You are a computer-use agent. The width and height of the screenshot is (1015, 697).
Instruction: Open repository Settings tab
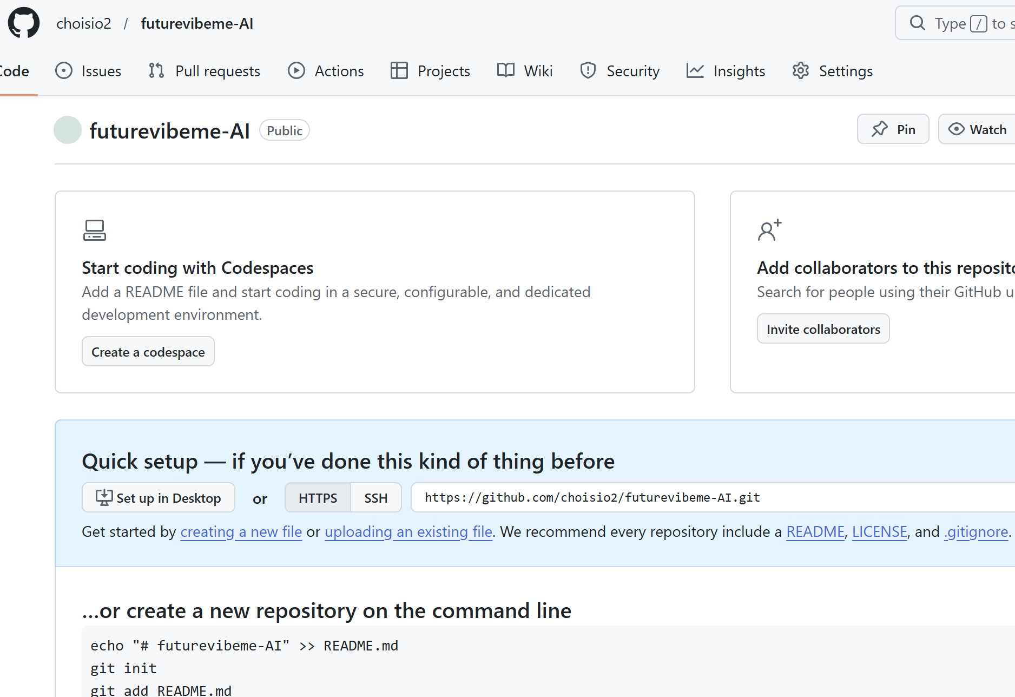[x=832, y=71]
